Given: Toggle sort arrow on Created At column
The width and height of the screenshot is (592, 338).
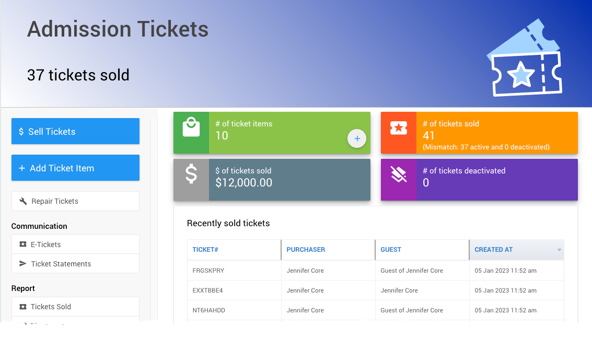Looking at the screenshot, I should tap(559, 250).
